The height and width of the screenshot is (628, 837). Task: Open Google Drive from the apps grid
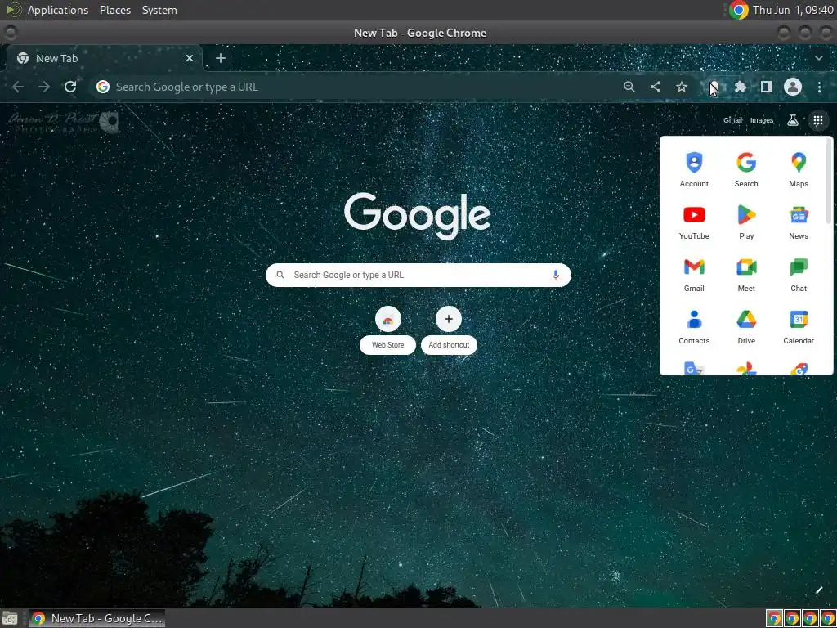(x=746, y=326)
